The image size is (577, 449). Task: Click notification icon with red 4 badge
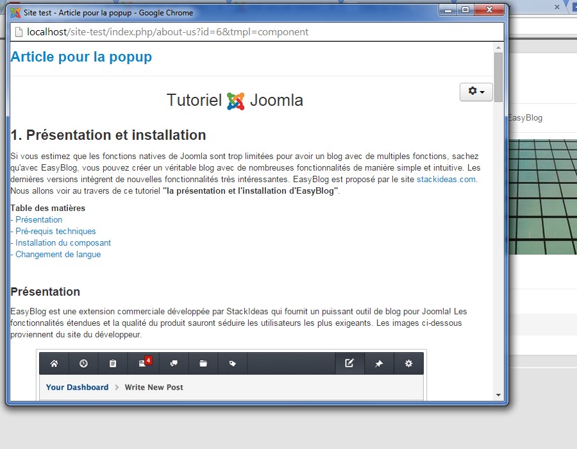tap(145, 362)
